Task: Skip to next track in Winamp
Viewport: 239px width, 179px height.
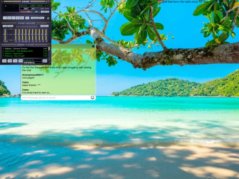Action: point(22,18)
